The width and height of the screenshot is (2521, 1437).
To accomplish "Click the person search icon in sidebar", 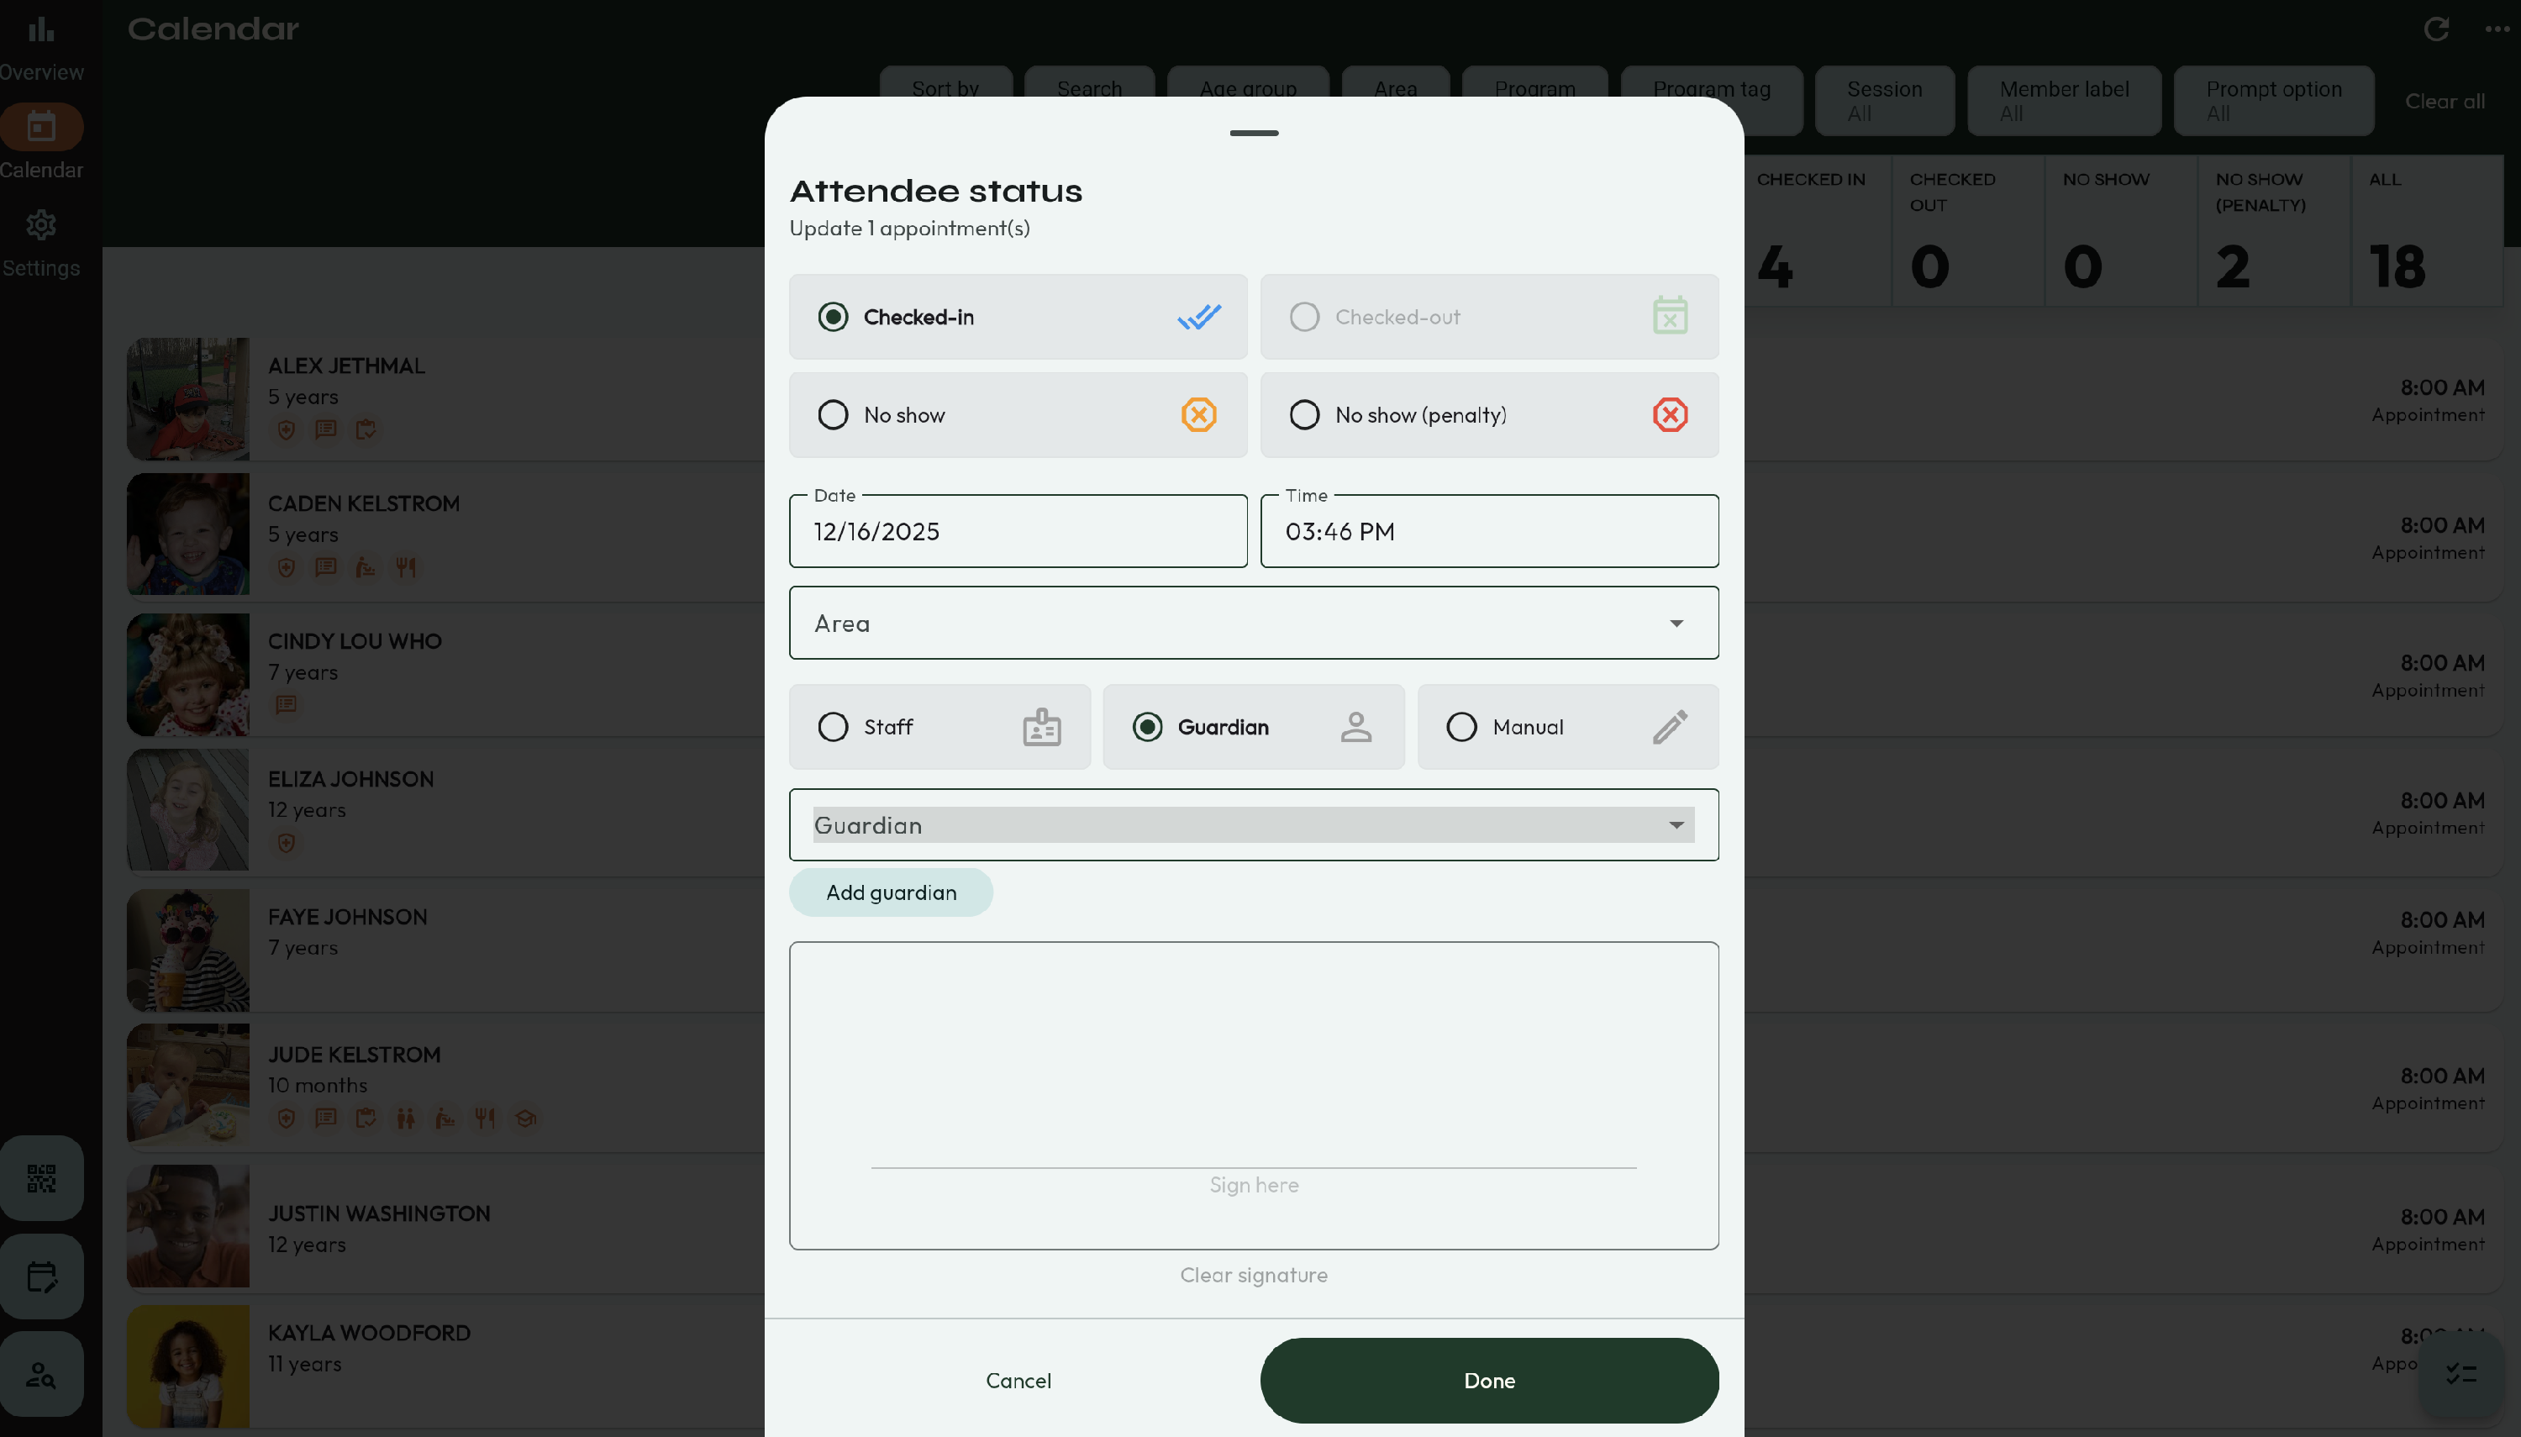I will tap(40, 1374).
